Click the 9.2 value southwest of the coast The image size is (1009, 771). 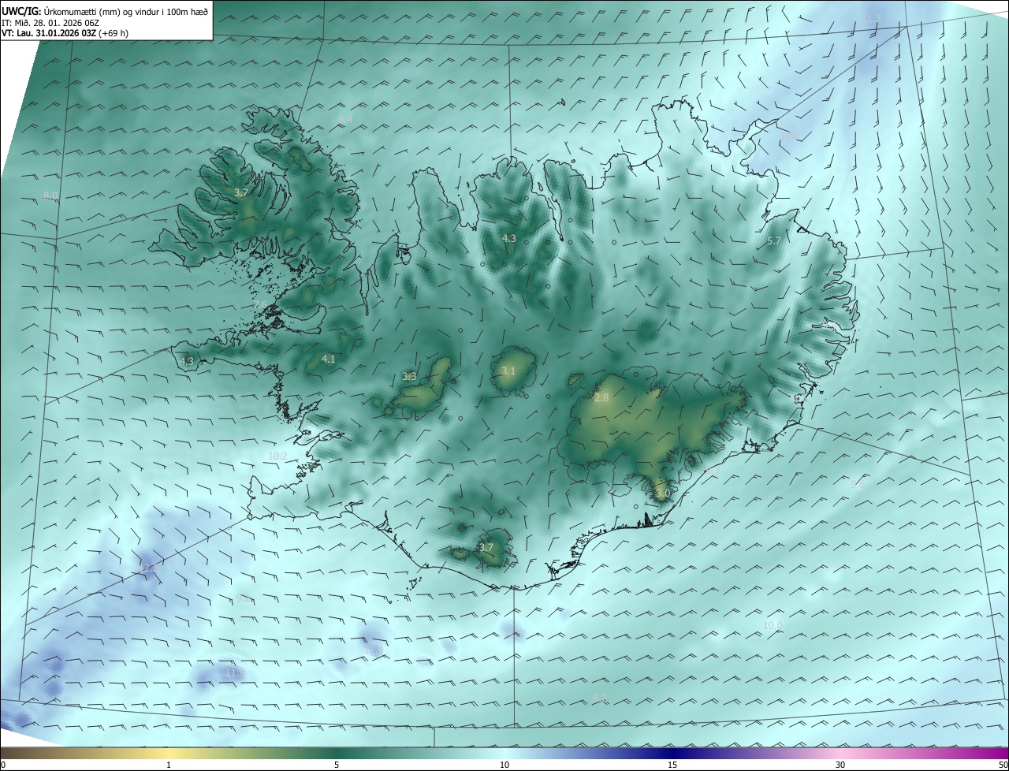coord(242,598)
